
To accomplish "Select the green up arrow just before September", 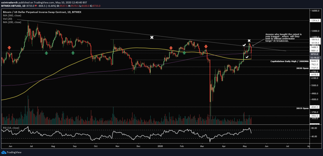I will (x=73, y=52).
